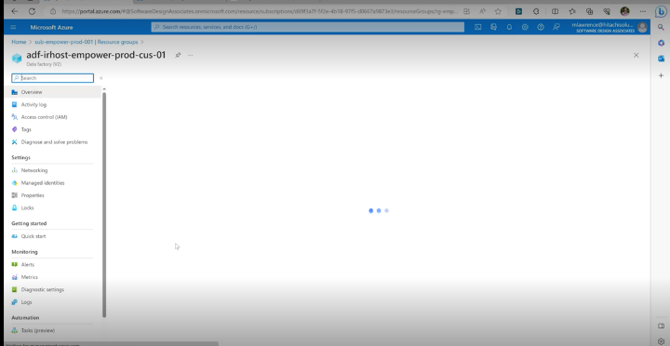Screen dimensions: 670x346
Task: Pin the data factory to the dashboard
Action: [x=178, y=55]
